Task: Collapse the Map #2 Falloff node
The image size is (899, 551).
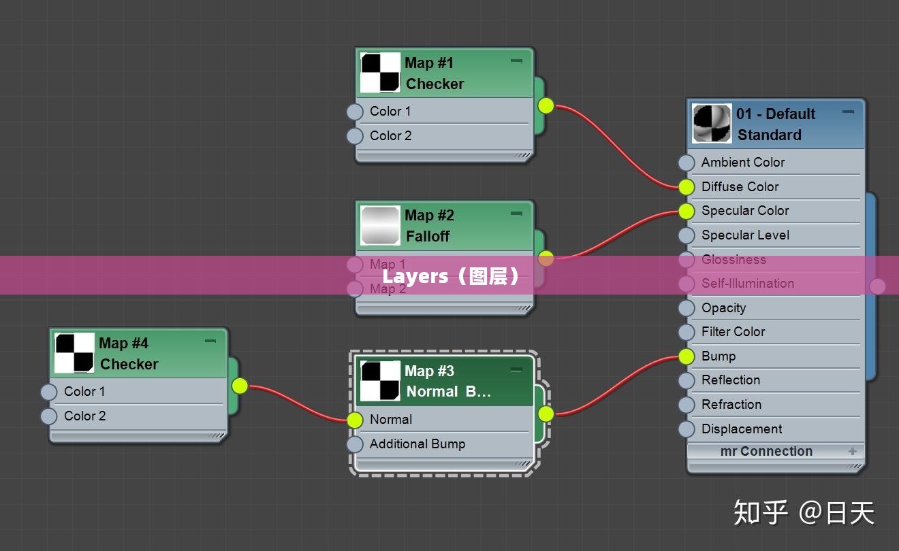Action: point(516,213)
